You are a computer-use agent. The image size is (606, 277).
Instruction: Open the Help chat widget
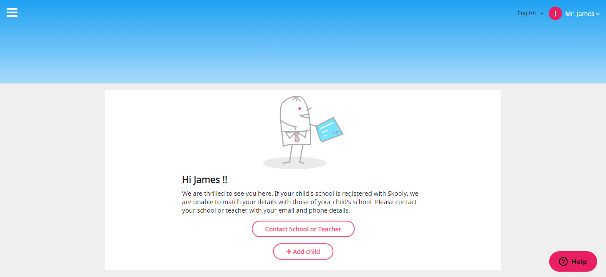click(x=573, y=261)
